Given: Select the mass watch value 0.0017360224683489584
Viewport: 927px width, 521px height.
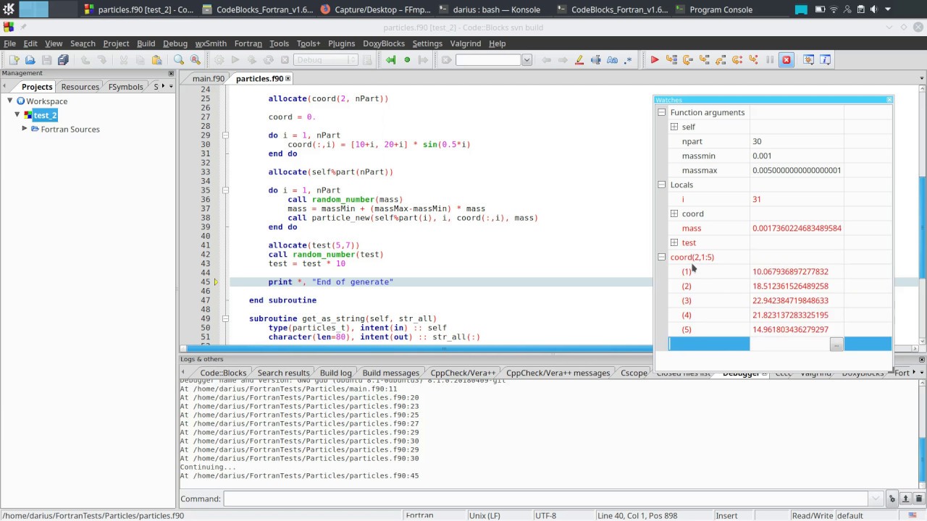Looking at the screenshot, I should tap(797, 228).
